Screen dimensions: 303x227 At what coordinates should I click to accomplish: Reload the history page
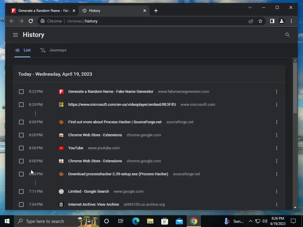pyautogui.click(x=31, y=21)
